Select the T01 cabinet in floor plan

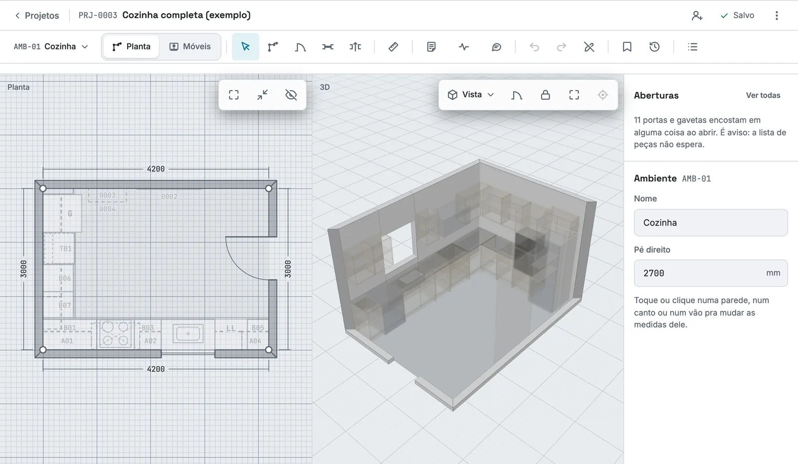[59, 248]
